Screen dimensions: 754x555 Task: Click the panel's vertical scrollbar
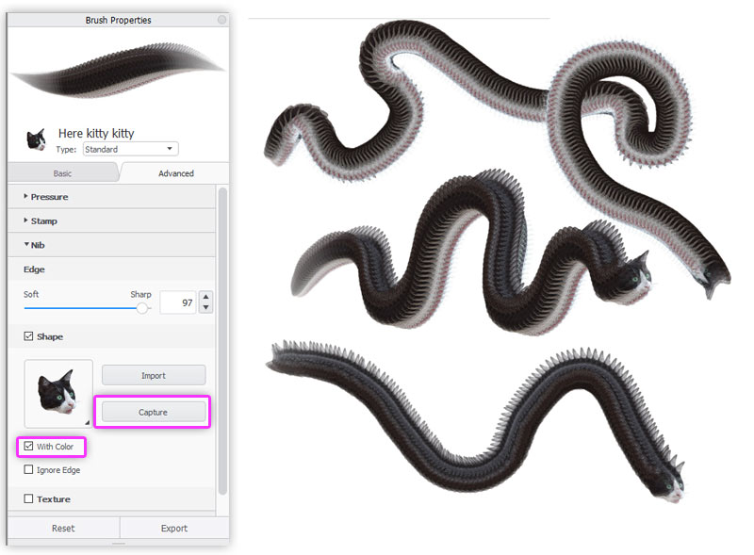pos(222,341)
